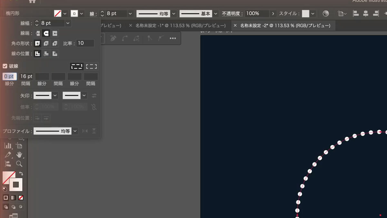Align stroke to inside of path
387x218 pixels.
point(46,54)
